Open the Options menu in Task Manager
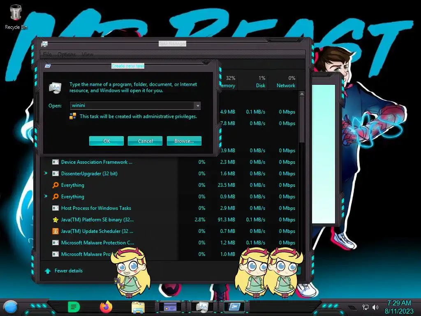This screenshot has height=316, width=421. click(67, 54)
